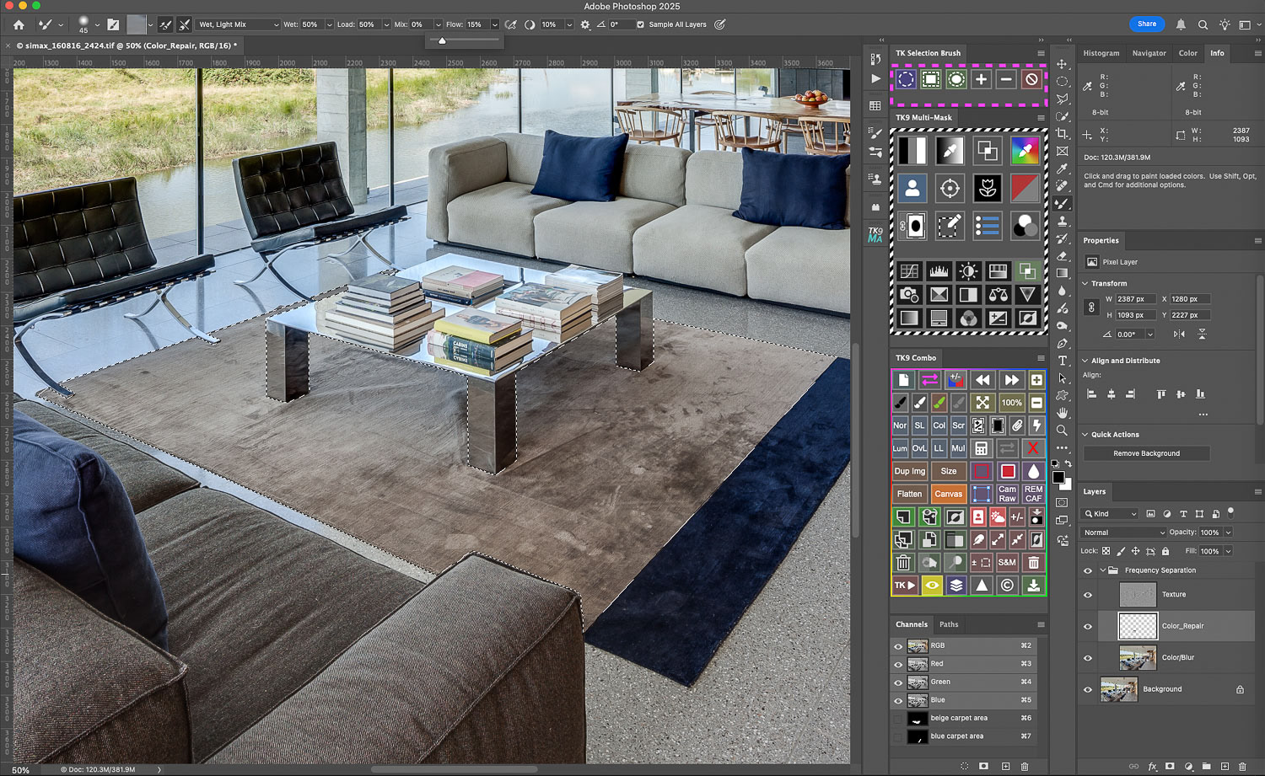The width and height of the screenshot is (1265, 776).
Task: Select the Hand tool
Action: pyautogui.click(x=1062, y=413)
